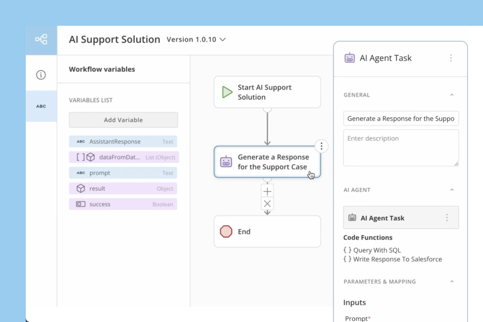Viewport: 483px width, 322px height.
Task: Select the success boolean variable
Action: point(123,204)
